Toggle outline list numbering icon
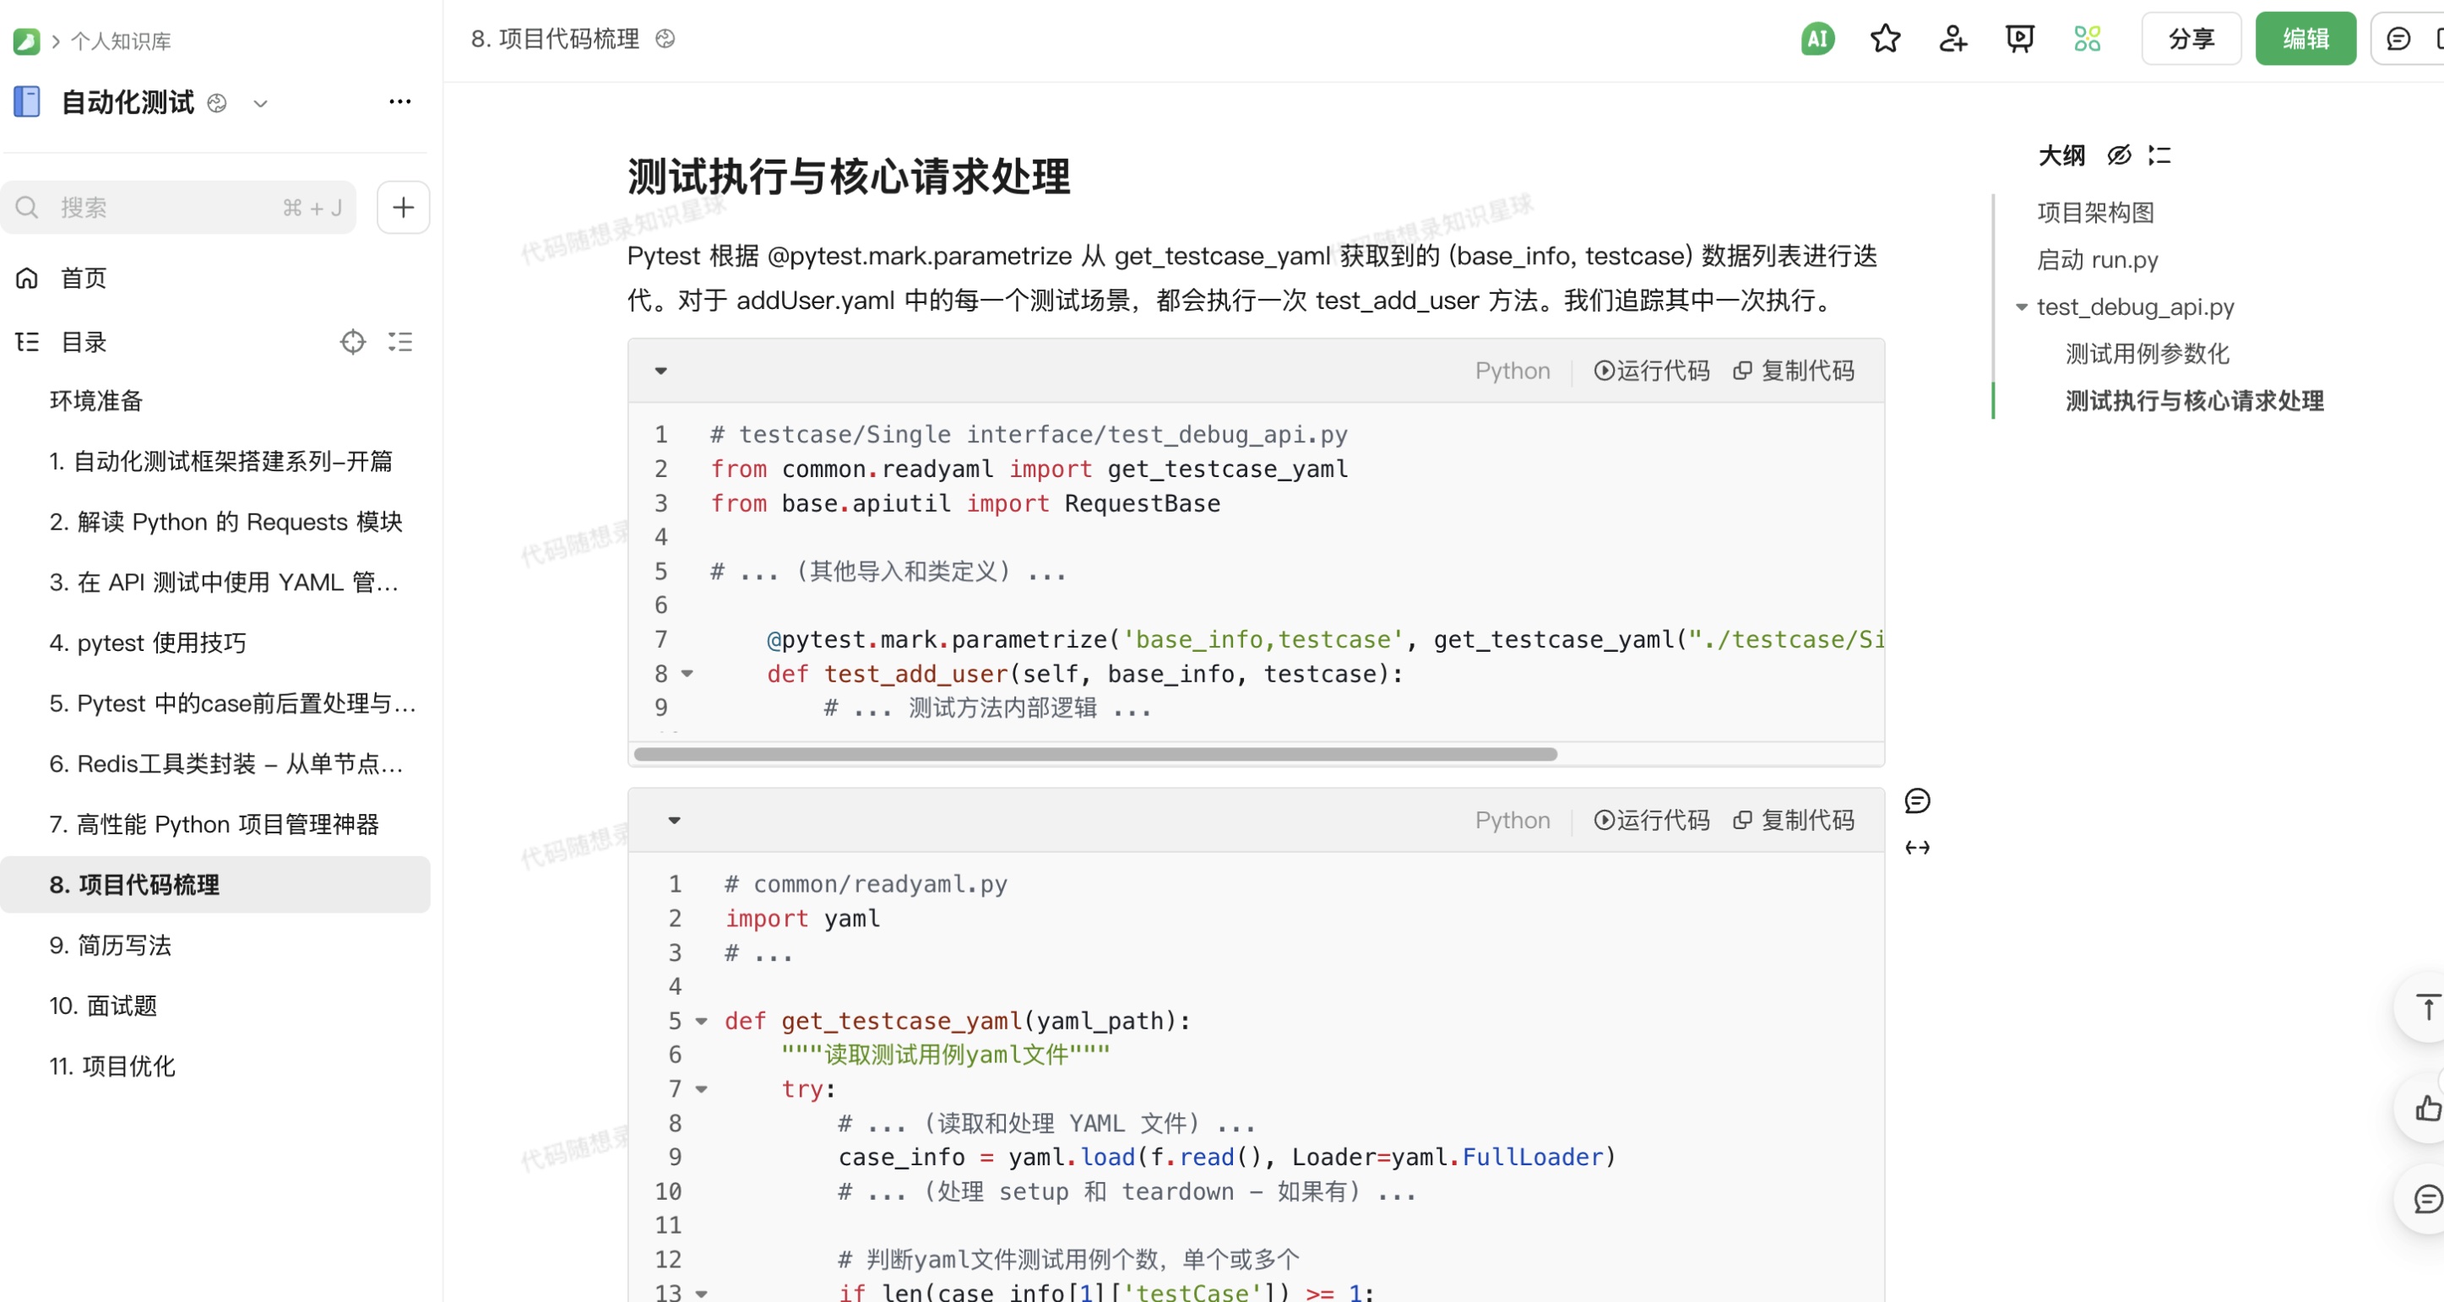 pos(2159,155)
